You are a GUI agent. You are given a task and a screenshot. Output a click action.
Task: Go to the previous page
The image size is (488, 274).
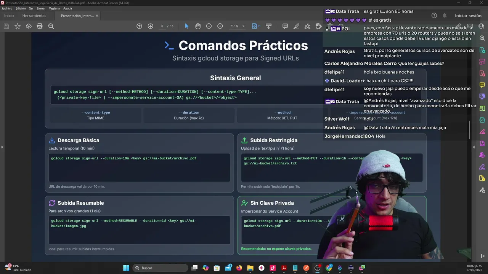coord(139,26)
